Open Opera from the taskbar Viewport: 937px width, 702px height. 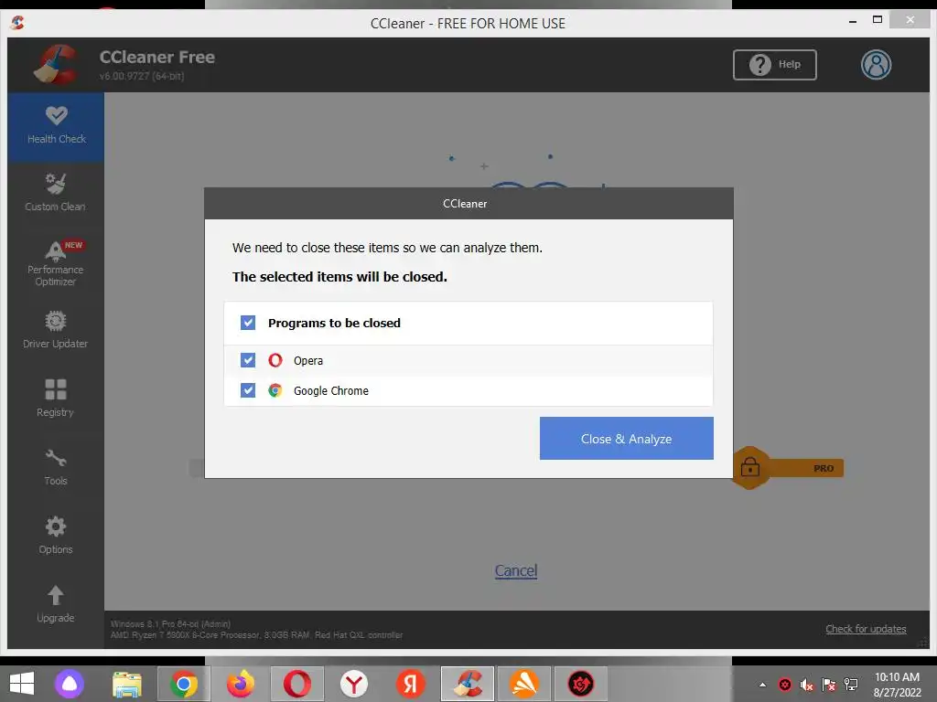pos(297,684)
